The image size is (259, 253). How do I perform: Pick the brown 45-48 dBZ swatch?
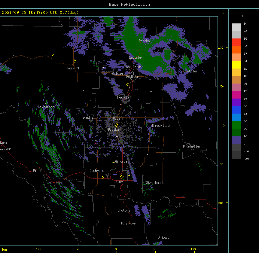[x=236, y=80]
